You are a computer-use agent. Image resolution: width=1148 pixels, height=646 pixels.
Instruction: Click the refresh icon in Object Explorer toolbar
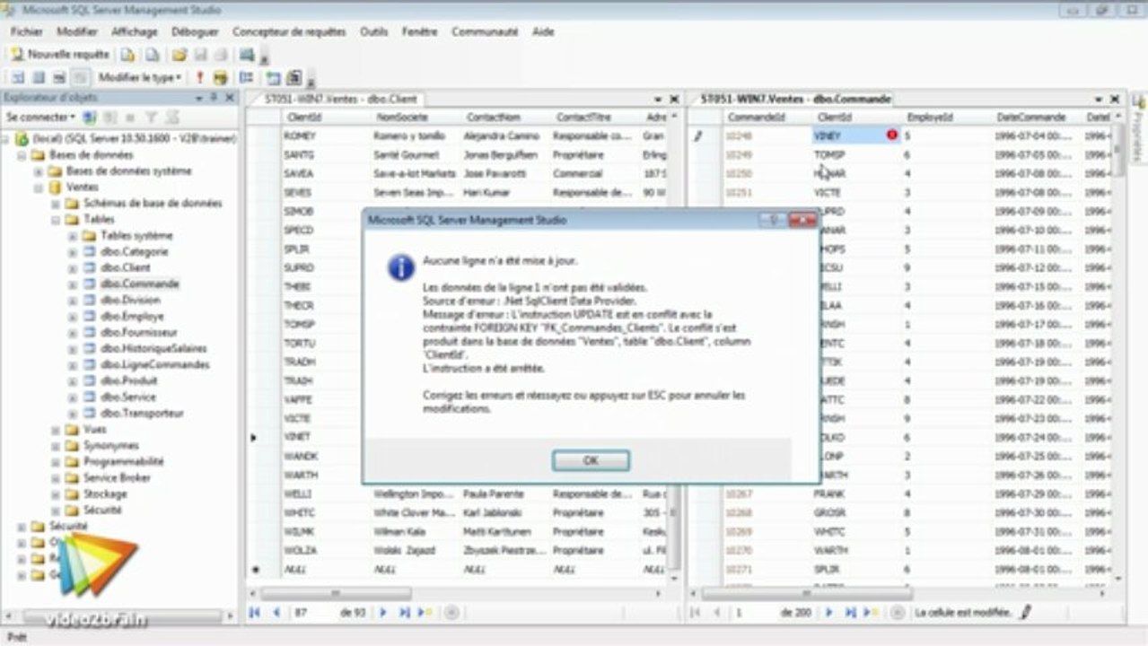(172, 118)
